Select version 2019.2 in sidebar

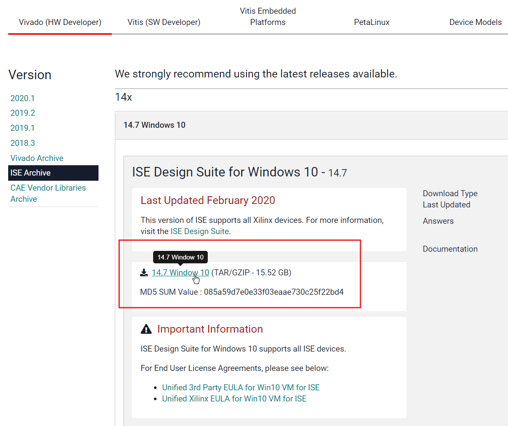pyautogui.click(x=23, y=113)
